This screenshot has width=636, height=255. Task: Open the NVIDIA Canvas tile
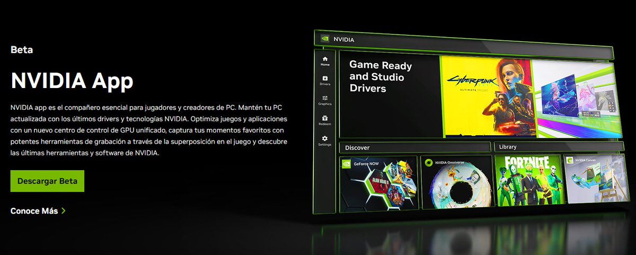596,179
